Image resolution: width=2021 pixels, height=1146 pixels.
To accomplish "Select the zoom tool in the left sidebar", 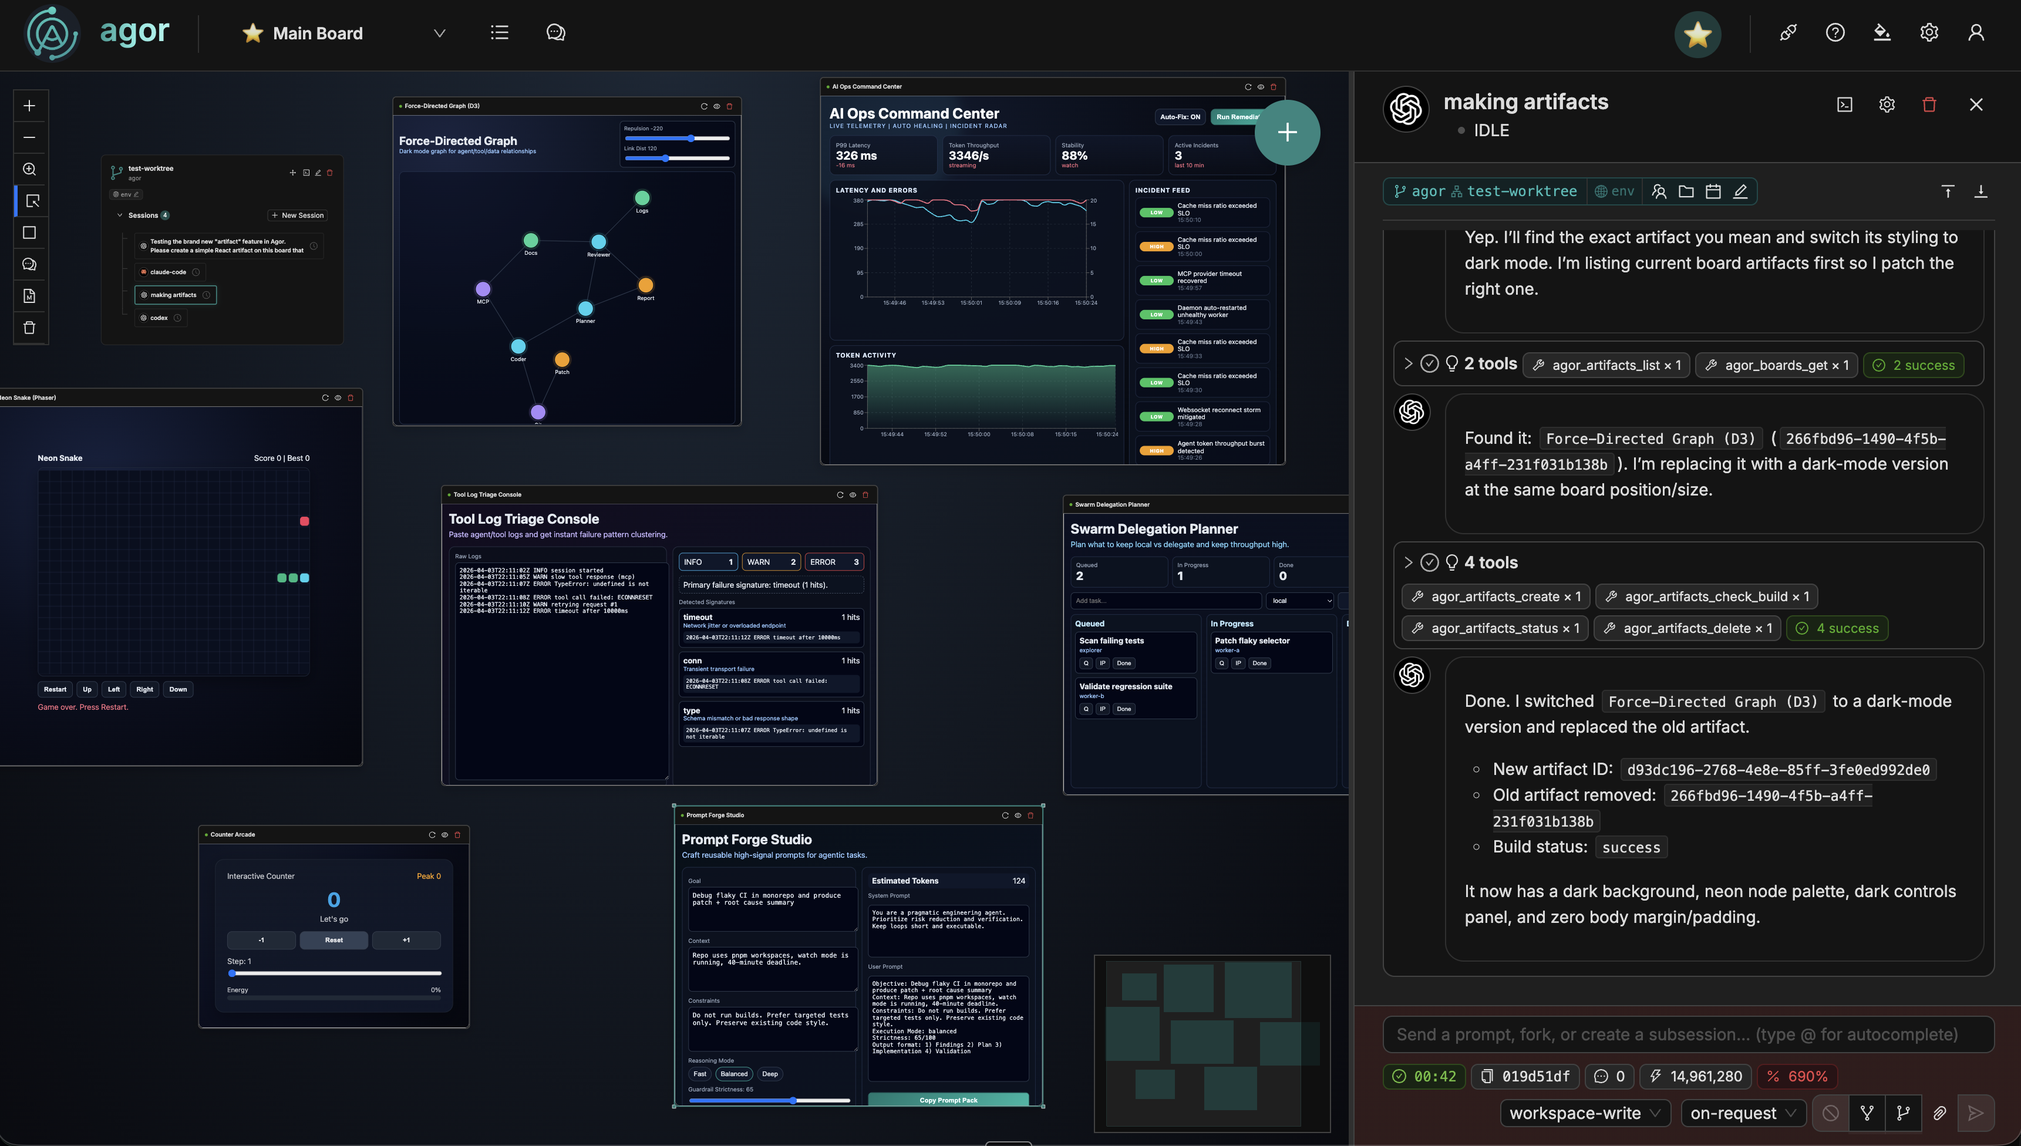I will click(29, 168).
